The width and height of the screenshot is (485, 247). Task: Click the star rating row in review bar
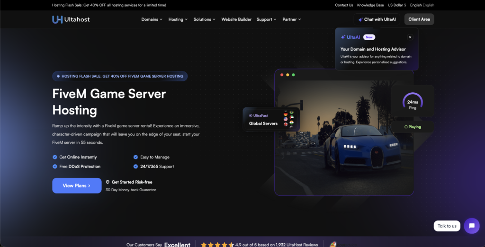[x=217, y=245]
